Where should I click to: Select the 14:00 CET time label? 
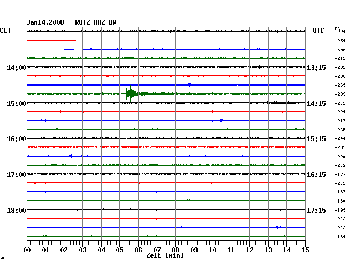click(x=17, y=67)
